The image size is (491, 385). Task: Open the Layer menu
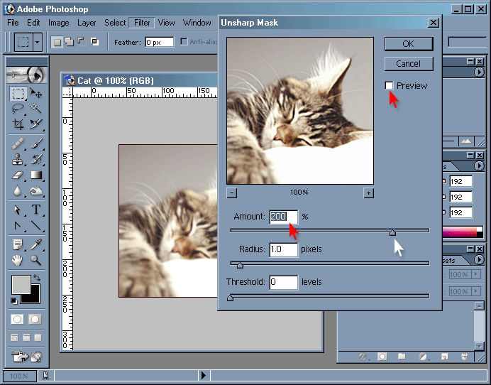(87, 23)
